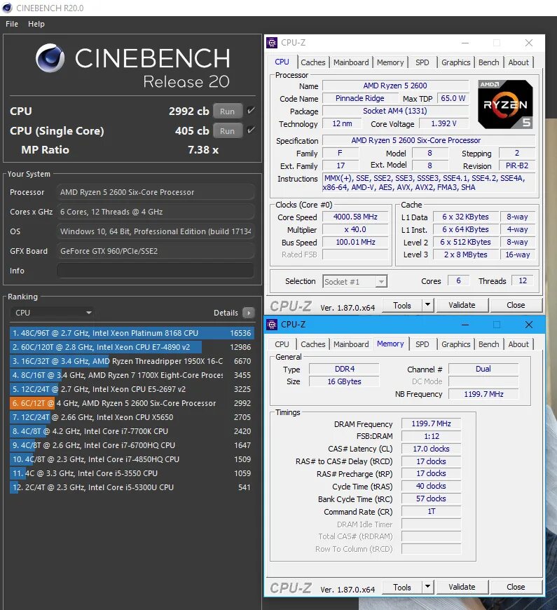The image size is (557, 610).
Task: Click the Cinebench title bar app icon
Action: pyautogui.click(x=7, y=8)
